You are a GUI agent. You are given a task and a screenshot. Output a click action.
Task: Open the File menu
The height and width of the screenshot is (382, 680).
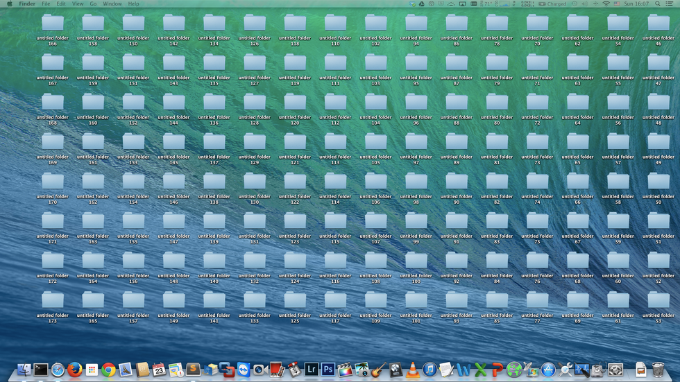click(46, 4)
